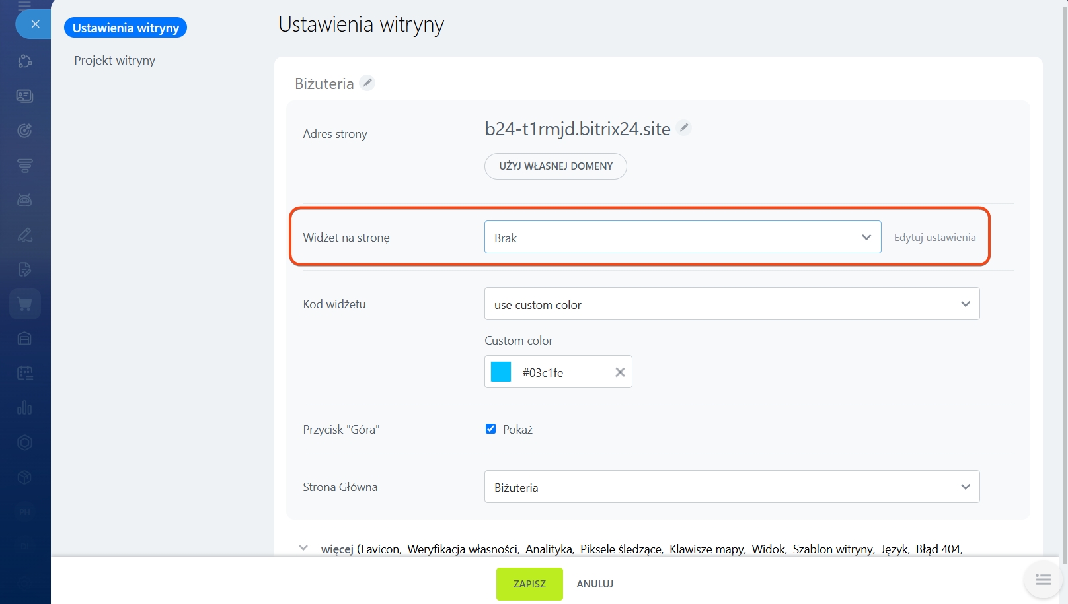Toggle the Pokaż checkbox for Góra button

[490, 429]
